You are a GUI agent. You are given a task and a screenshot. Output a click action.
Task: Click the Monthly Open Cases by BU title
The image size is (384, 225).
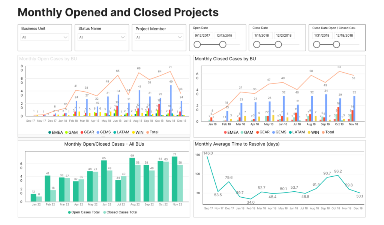coord(48,59)
